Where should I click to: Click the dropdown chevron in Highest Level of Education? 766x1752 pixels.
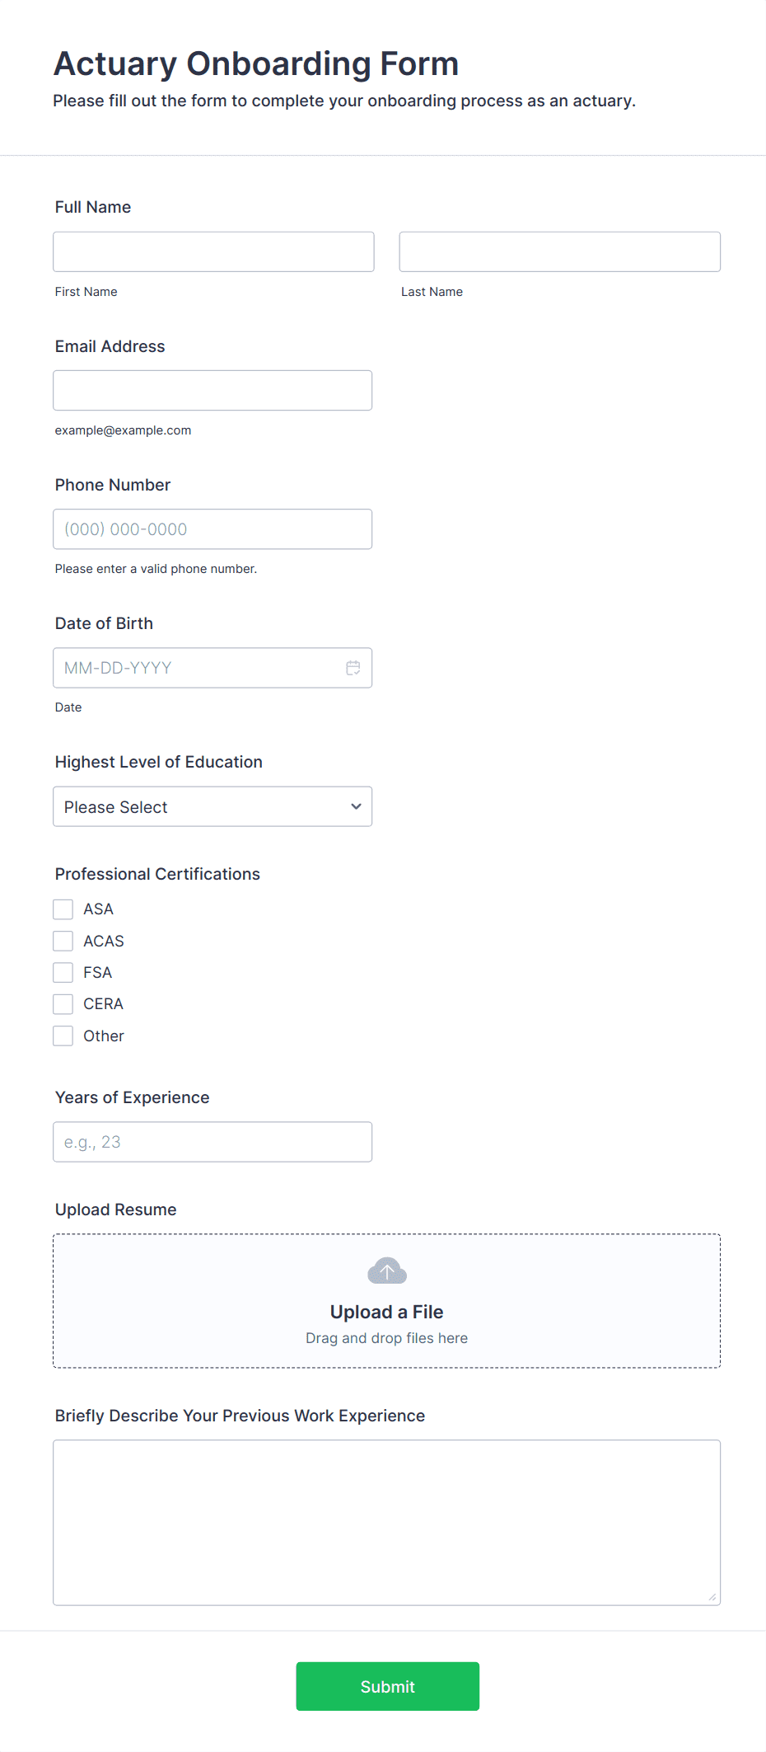[x=356, y=806]
